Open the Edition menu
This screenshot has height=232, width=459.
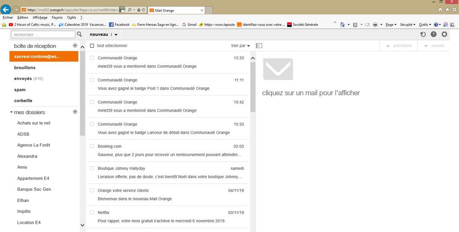tap(23, 17)
